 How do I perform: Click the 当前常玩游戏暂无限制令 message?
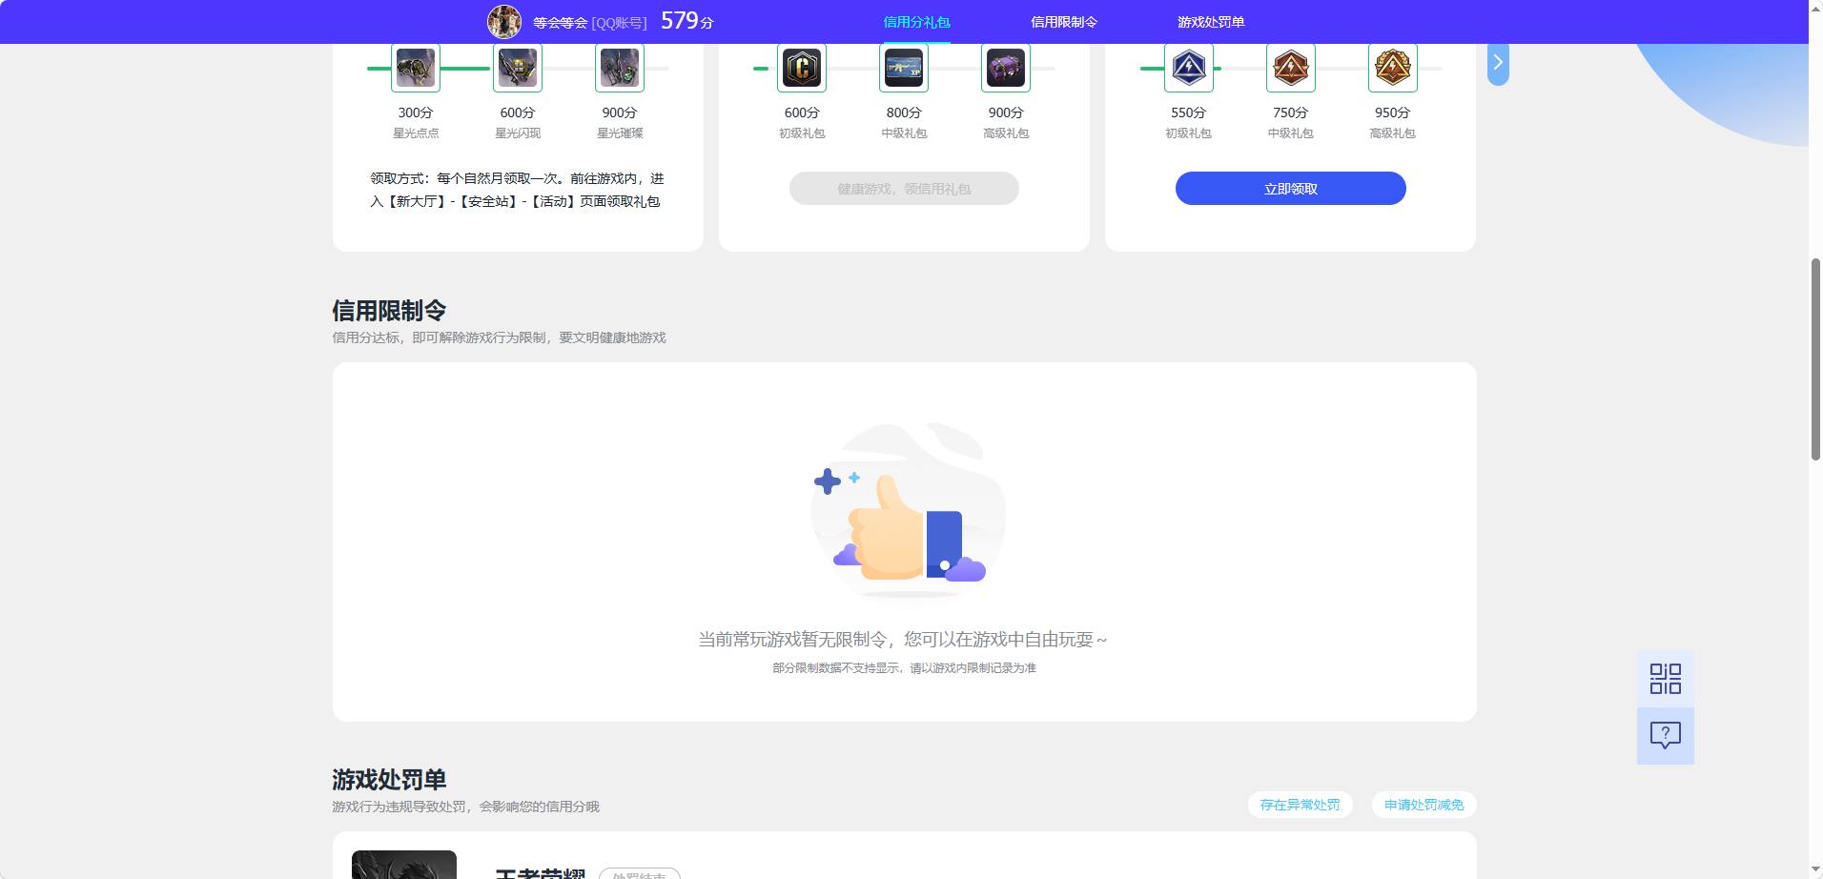click(903, 640)
